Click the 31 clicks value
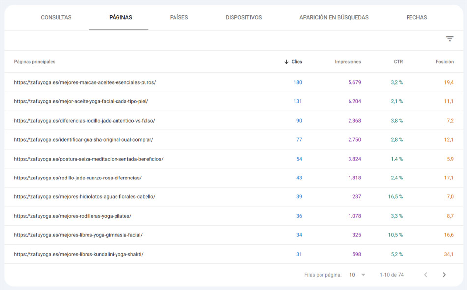The height and width of the screenshot is (290, 467). click(x=299, y=254)
